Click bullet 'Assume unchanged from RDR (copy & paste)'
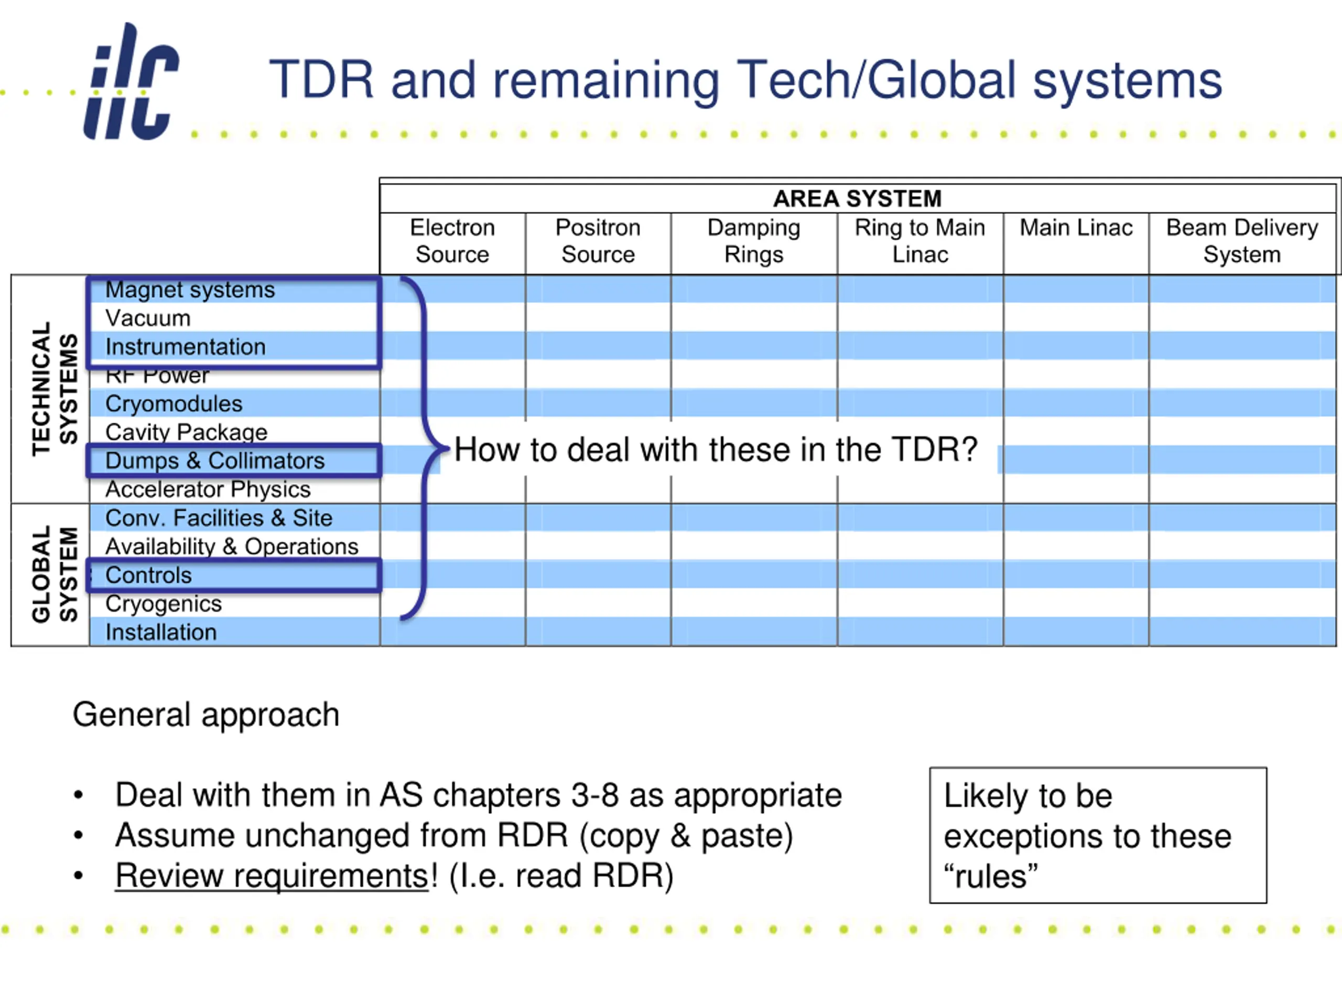The width and height of the screenshot is (1342, 1006). pyautogui.click(x=454, y=836)
